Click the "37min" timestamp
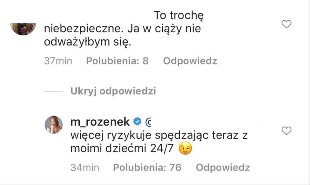310x185 pixels. (x=58, y=61)
